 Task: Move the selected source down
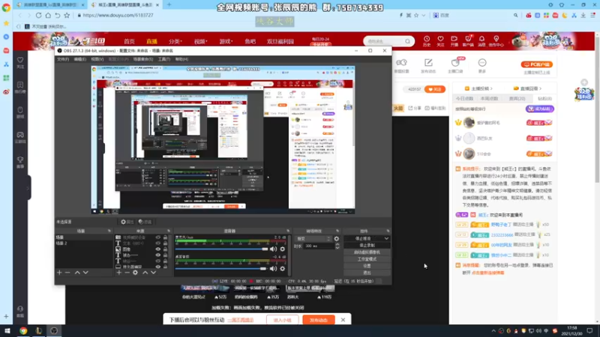pos(154,273)
